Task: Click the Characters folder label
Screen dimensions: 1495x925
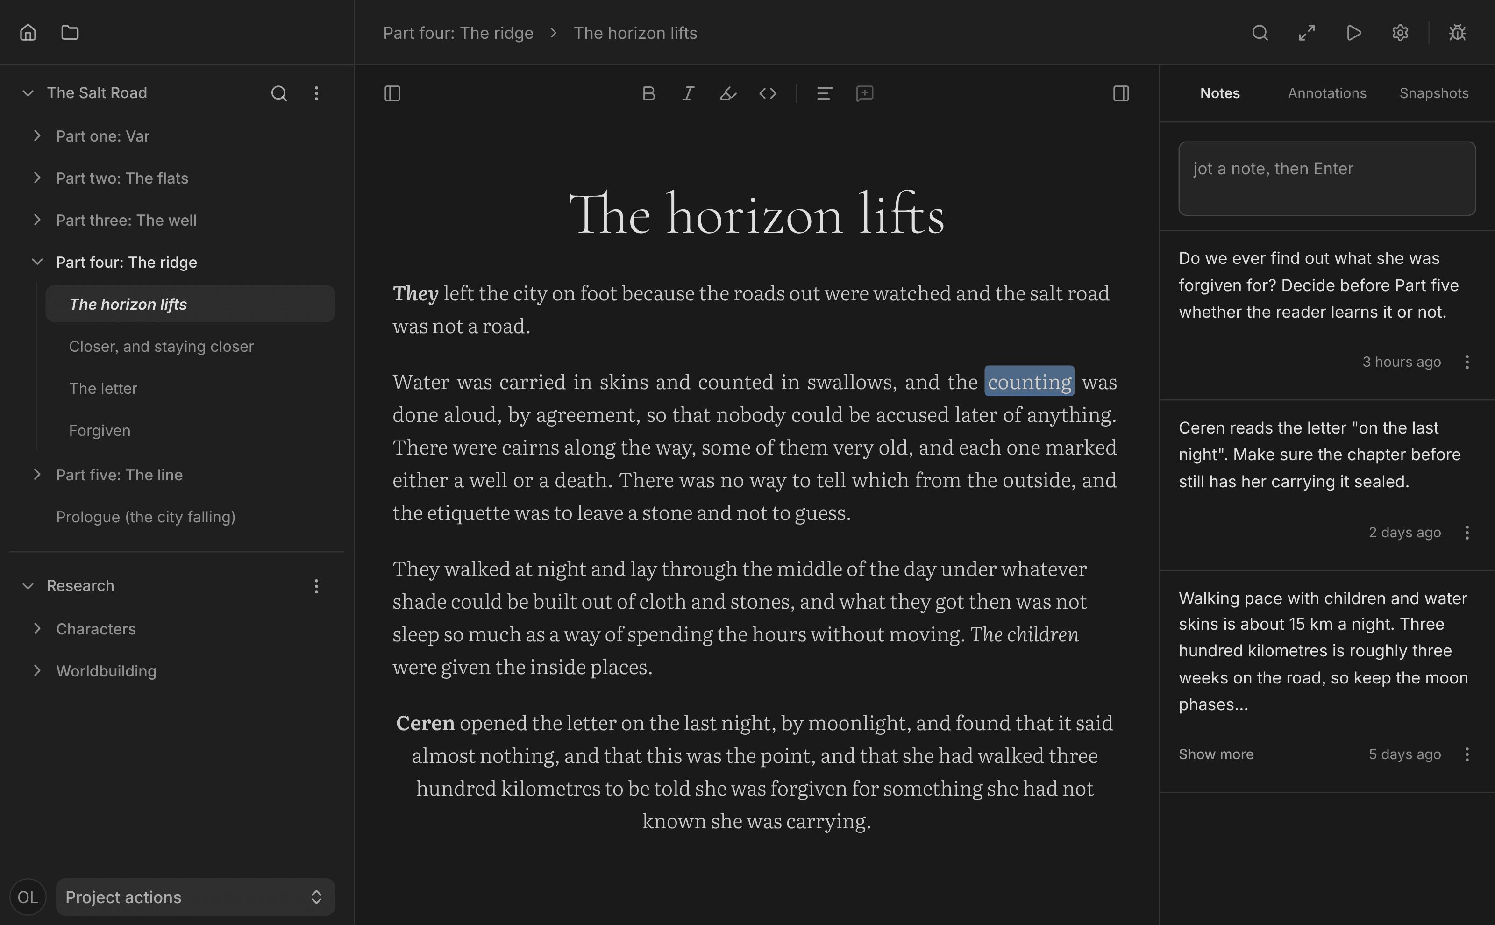Action: pos(96,629)
